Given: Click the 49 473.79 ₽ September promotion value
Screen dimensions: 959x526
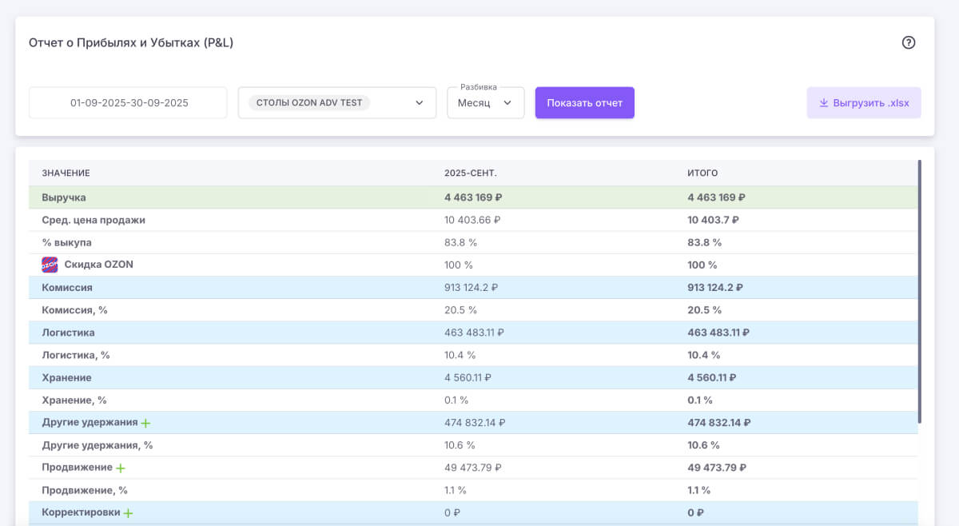Looking at the screenshot, I should tap(472, 468).
